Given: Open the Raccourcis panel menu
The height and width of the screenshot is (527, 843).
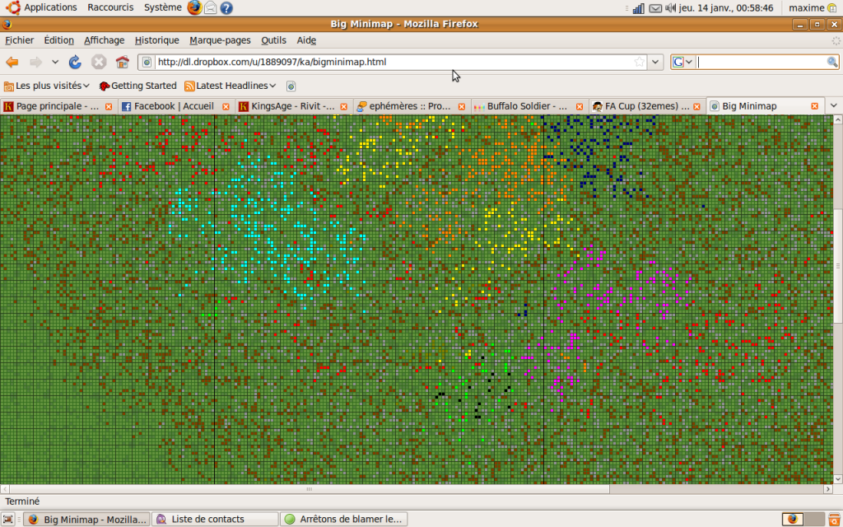Looking at the screenshot, I should [x=111, y=7].
